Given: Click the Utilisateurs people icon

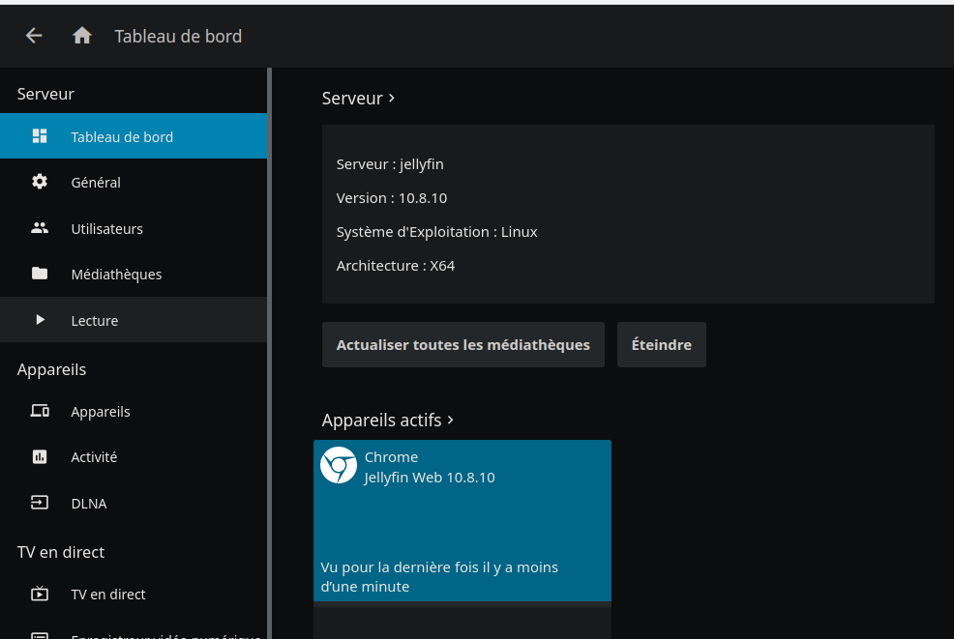Looking at the screenshot, I should point(40,228).
